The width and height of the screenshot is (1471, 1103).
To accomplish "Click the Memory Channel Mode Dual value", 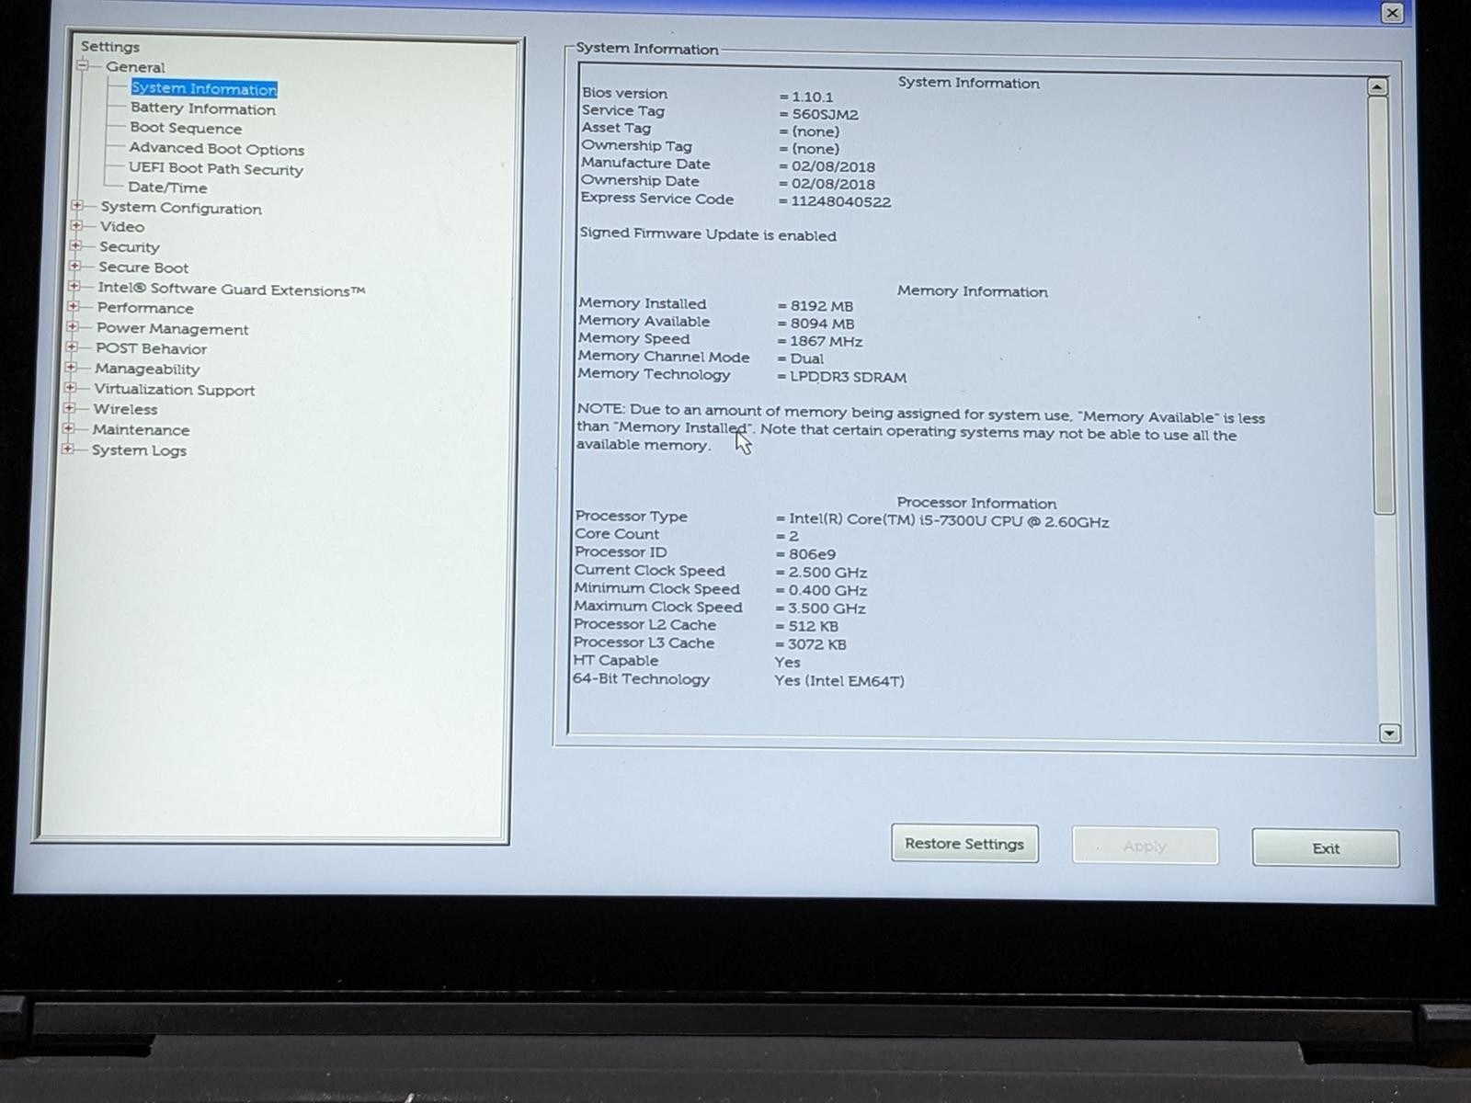I will [x=806, y=358].
